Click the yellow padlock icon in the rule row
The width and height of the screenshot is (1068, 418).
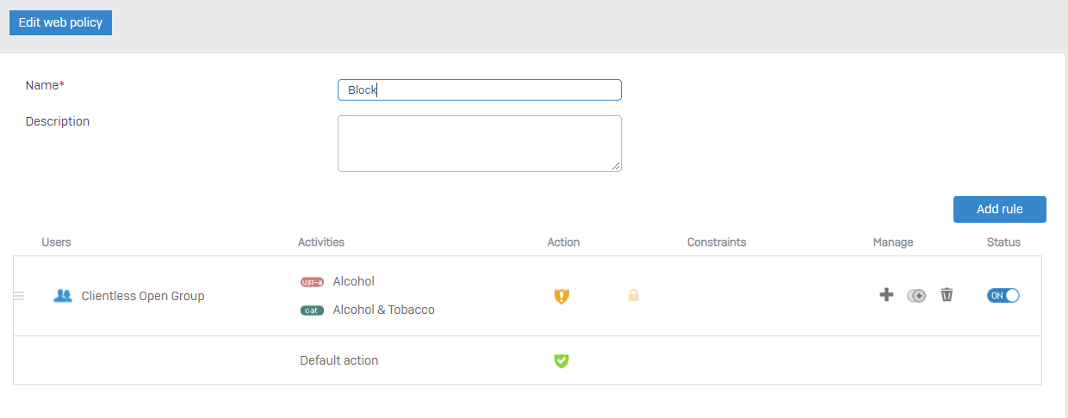click(633, 296)
